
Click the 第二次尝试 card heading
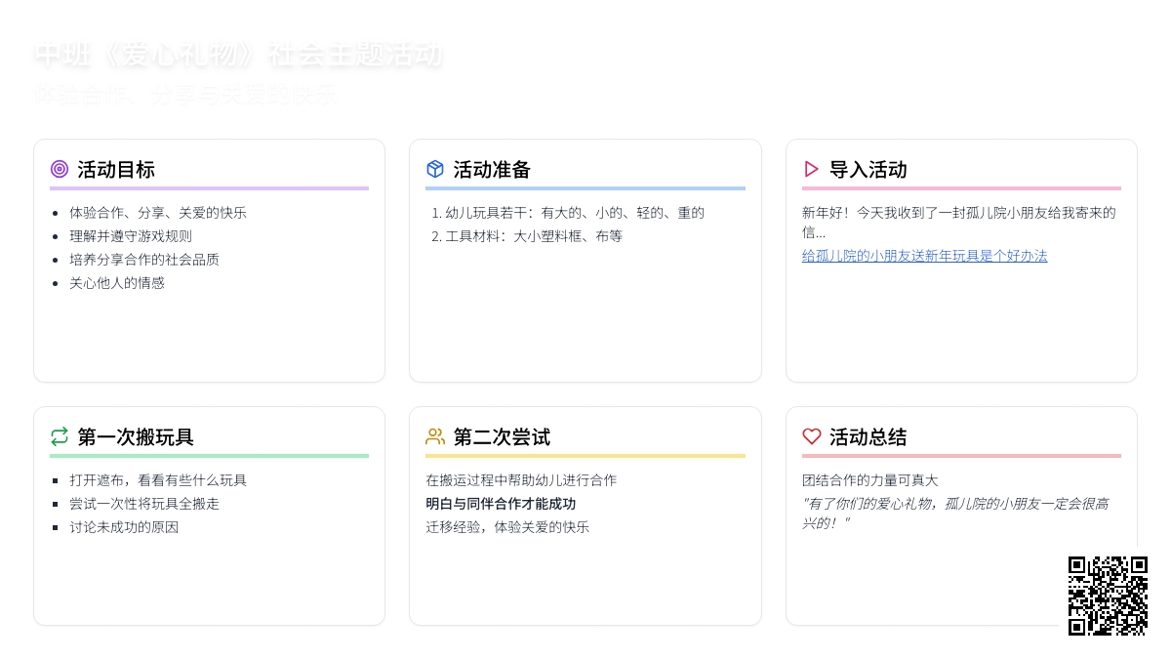(502, 437)
